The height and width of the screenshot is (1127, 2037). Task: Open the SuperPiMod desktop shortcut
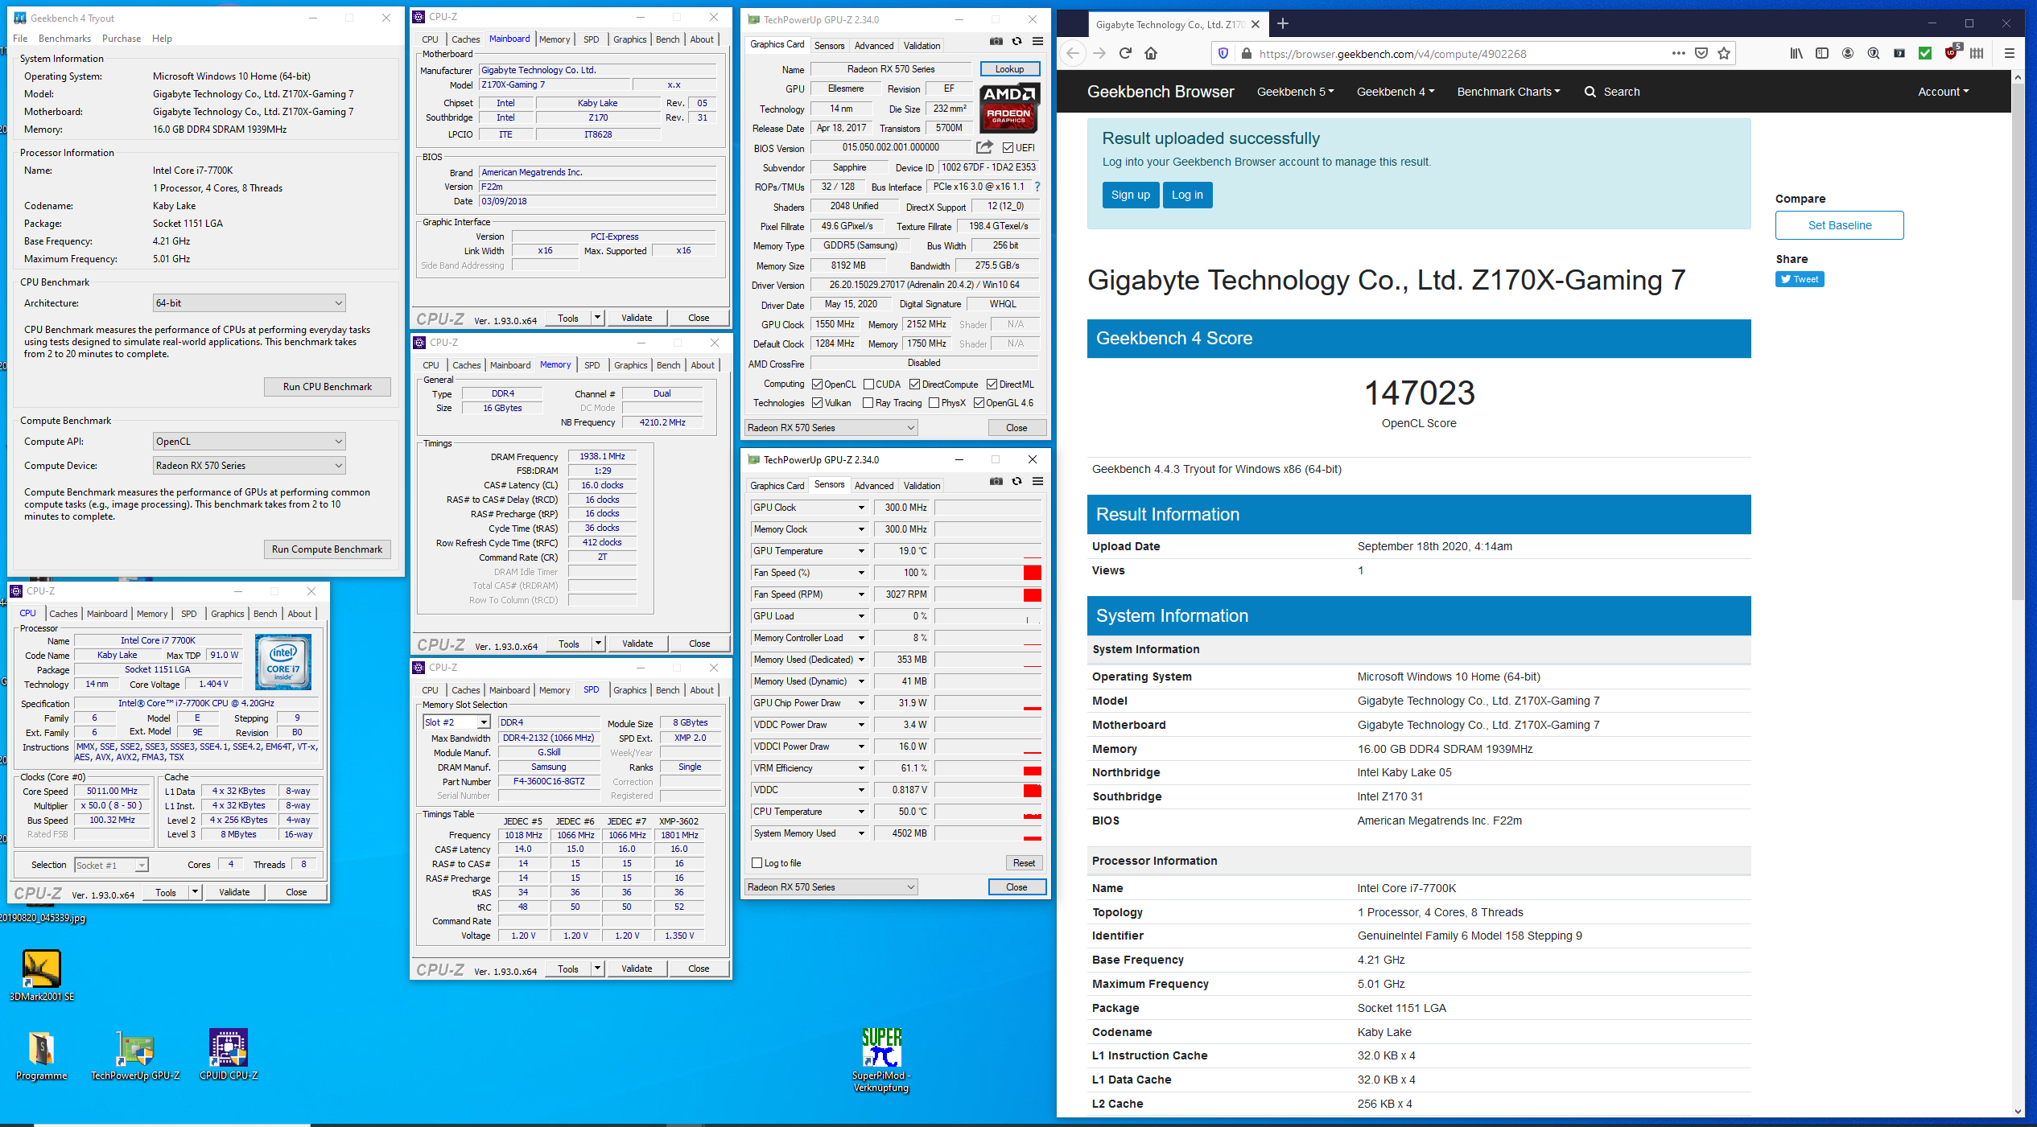pos(881,1060)
